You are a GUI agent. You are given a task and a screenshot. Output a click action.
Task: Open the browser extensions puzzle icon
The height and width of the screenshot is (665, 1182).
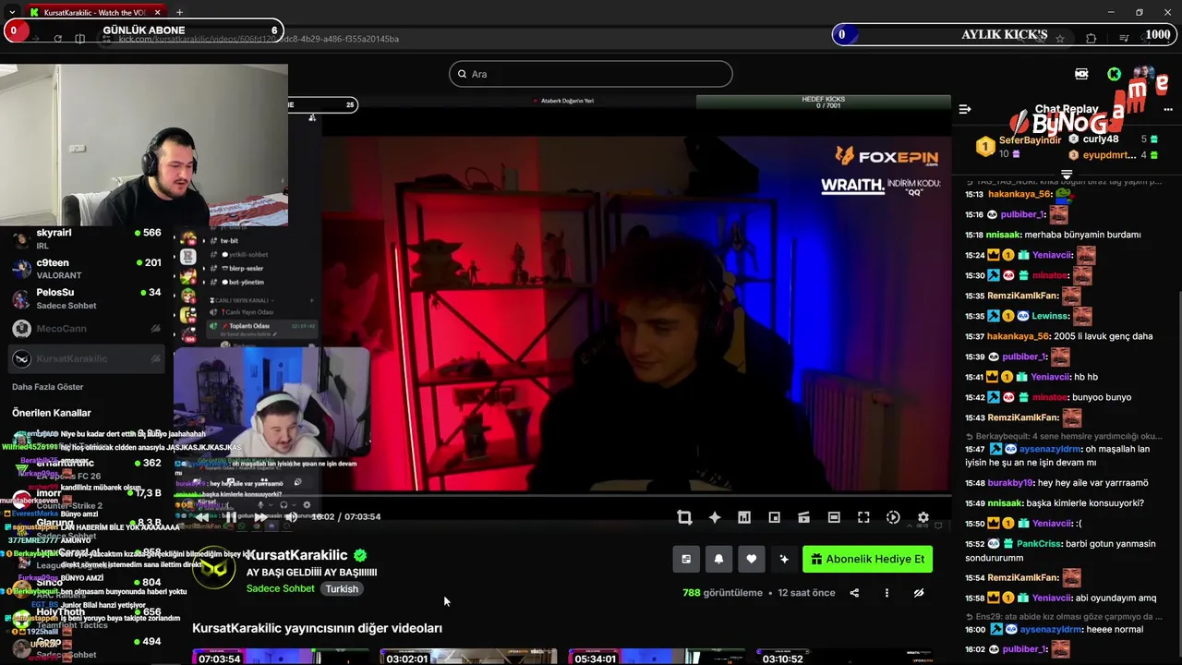[1092, 39]
